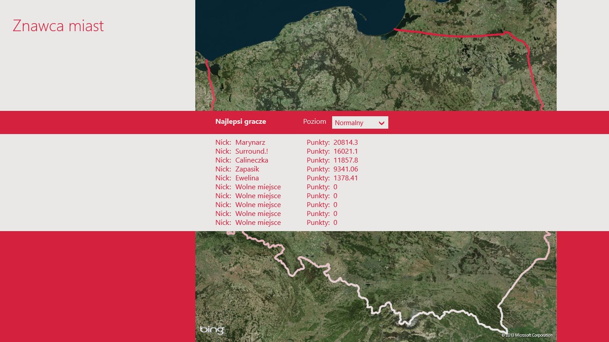Click the 11857.8 points value

coord(346,160)
